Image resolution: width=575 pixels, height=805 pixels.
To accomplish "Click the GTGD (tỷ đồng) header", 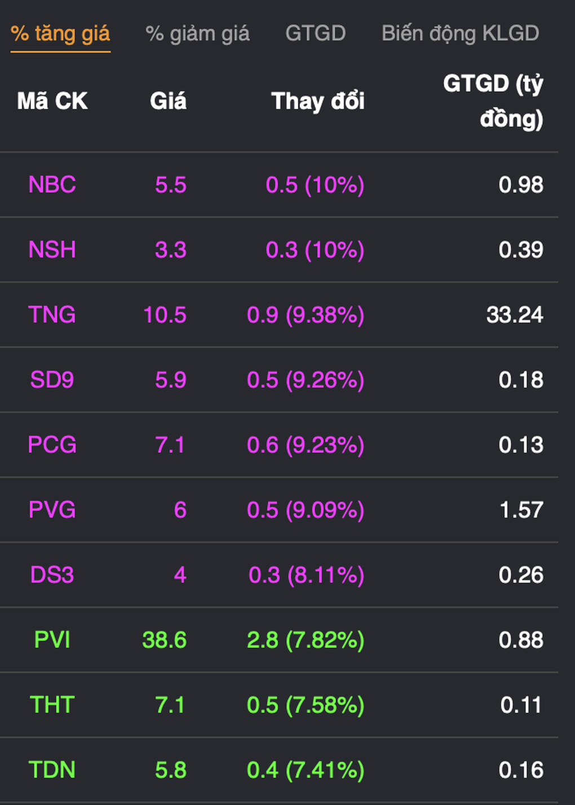I will [x=493, y=101].
